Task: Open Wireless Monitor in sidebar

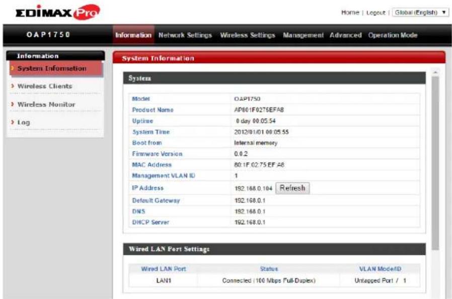Action: (46, 105)
